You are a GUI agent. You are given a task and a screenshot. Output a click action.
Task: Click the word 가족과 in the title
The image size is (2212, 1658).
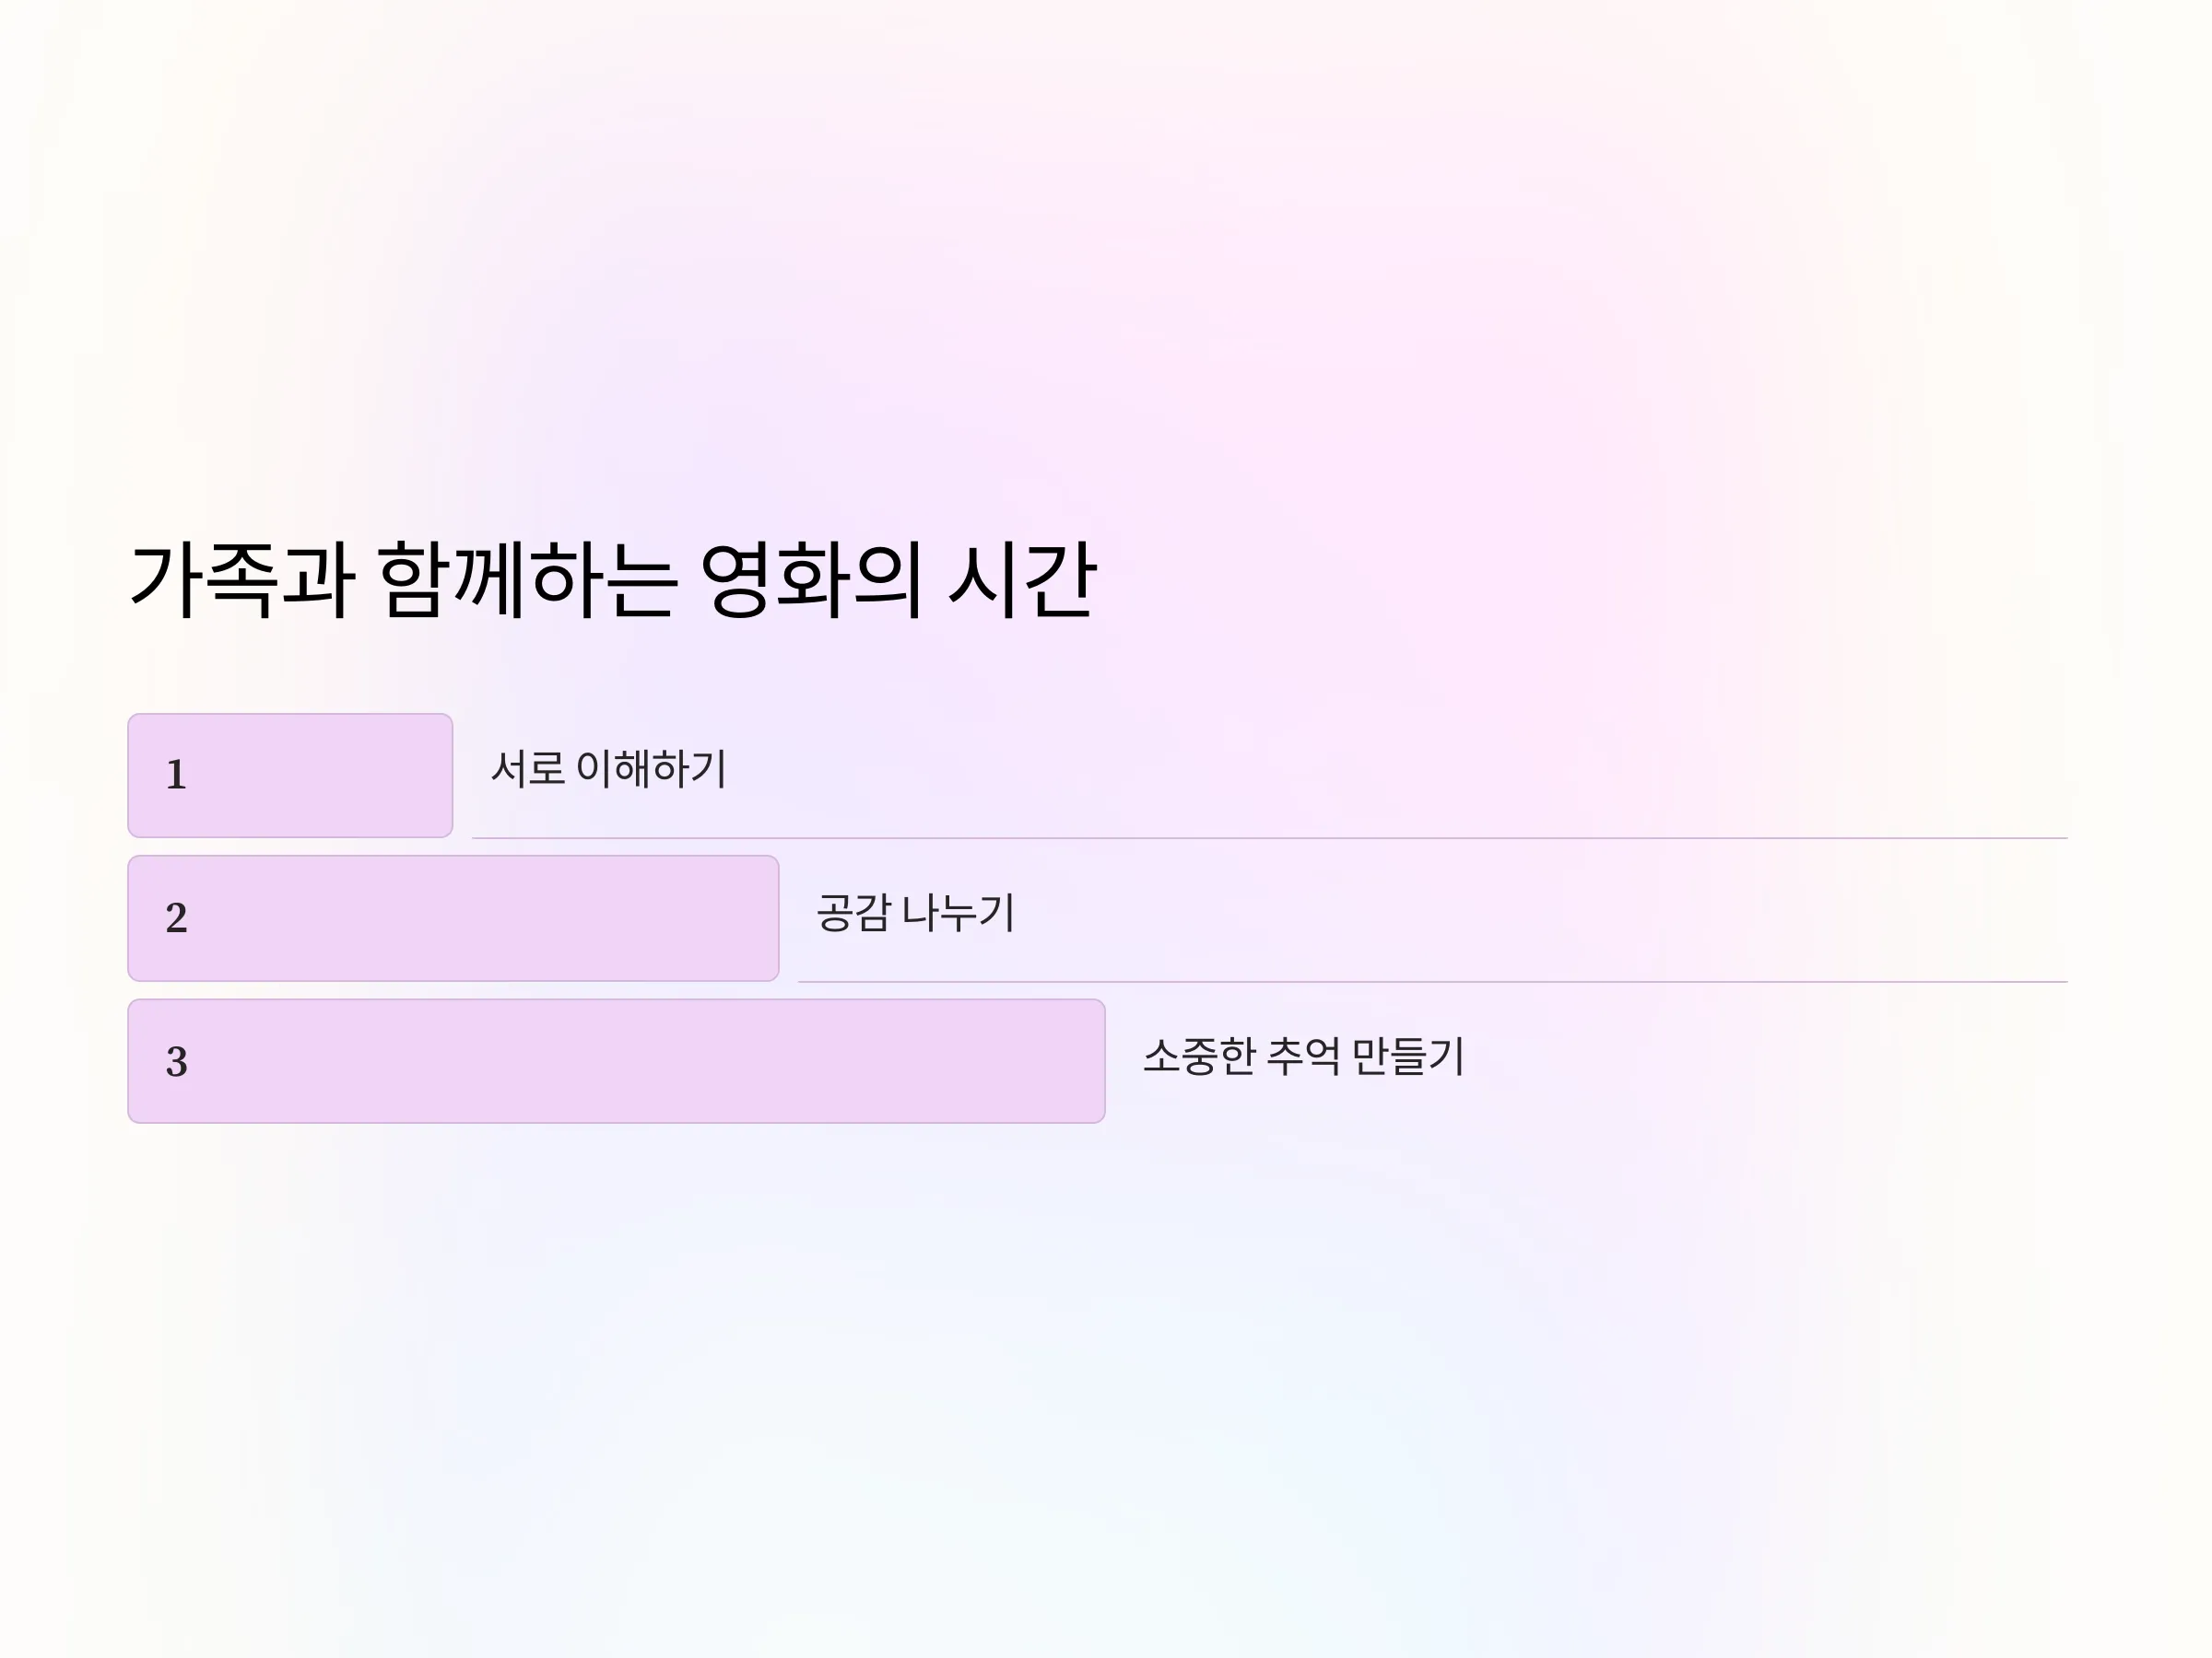click(x=242, y=579)
